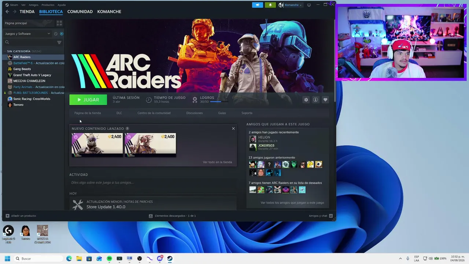
Task: Open the Productos menu
Action: point(48,5)
